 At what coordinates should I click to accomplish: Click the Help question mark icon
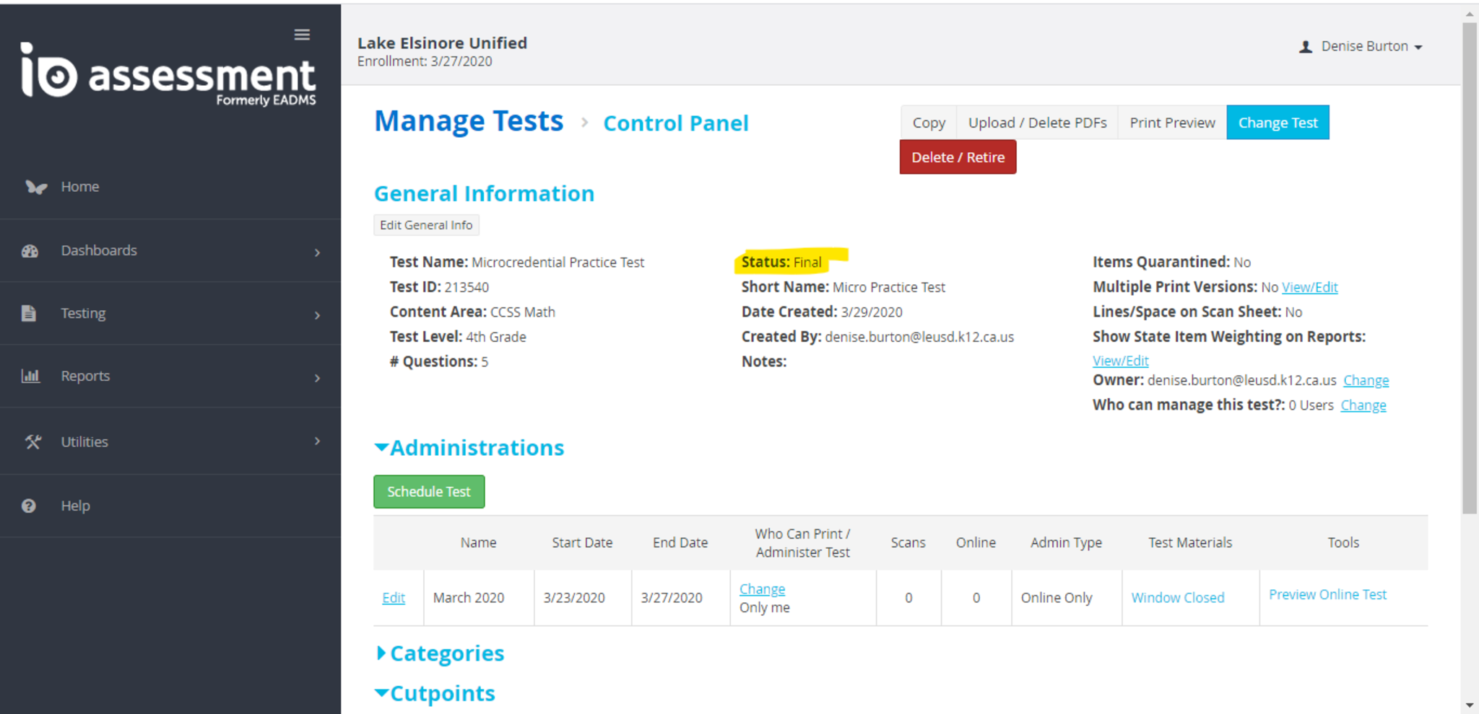point(29,506)
